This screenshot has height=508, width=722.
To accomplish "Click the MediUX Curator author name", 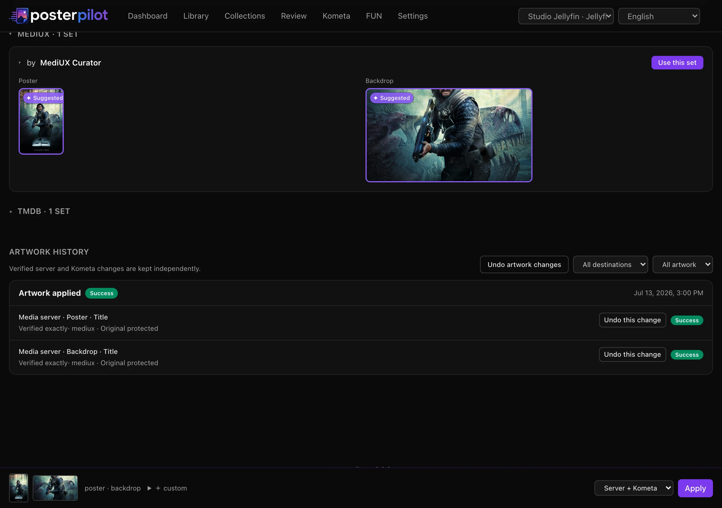I will [71, 63].
